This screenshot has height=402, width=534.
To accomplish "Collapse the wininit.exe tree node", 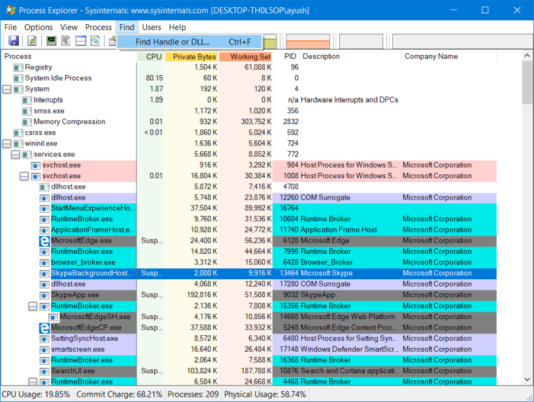I will 7,144.
